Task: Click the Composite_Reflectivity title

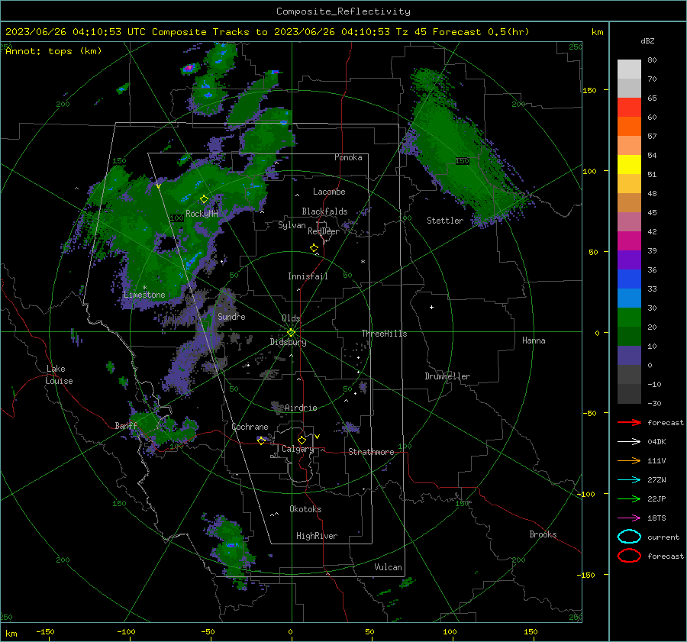Action: pyautogui.click(x=343, y=11)
